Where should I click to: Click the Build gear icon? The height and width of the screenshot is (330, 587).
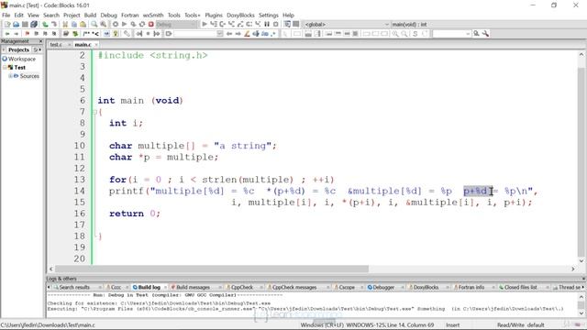pos(116,25)
